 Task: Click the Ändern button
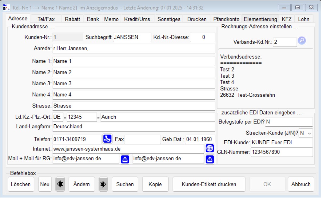(82, 184)
